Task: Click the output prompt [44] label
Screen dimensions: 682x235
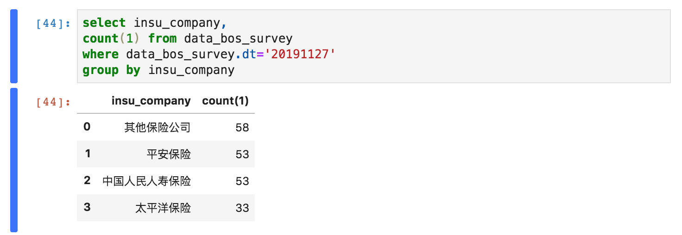Action: (54, 102)
